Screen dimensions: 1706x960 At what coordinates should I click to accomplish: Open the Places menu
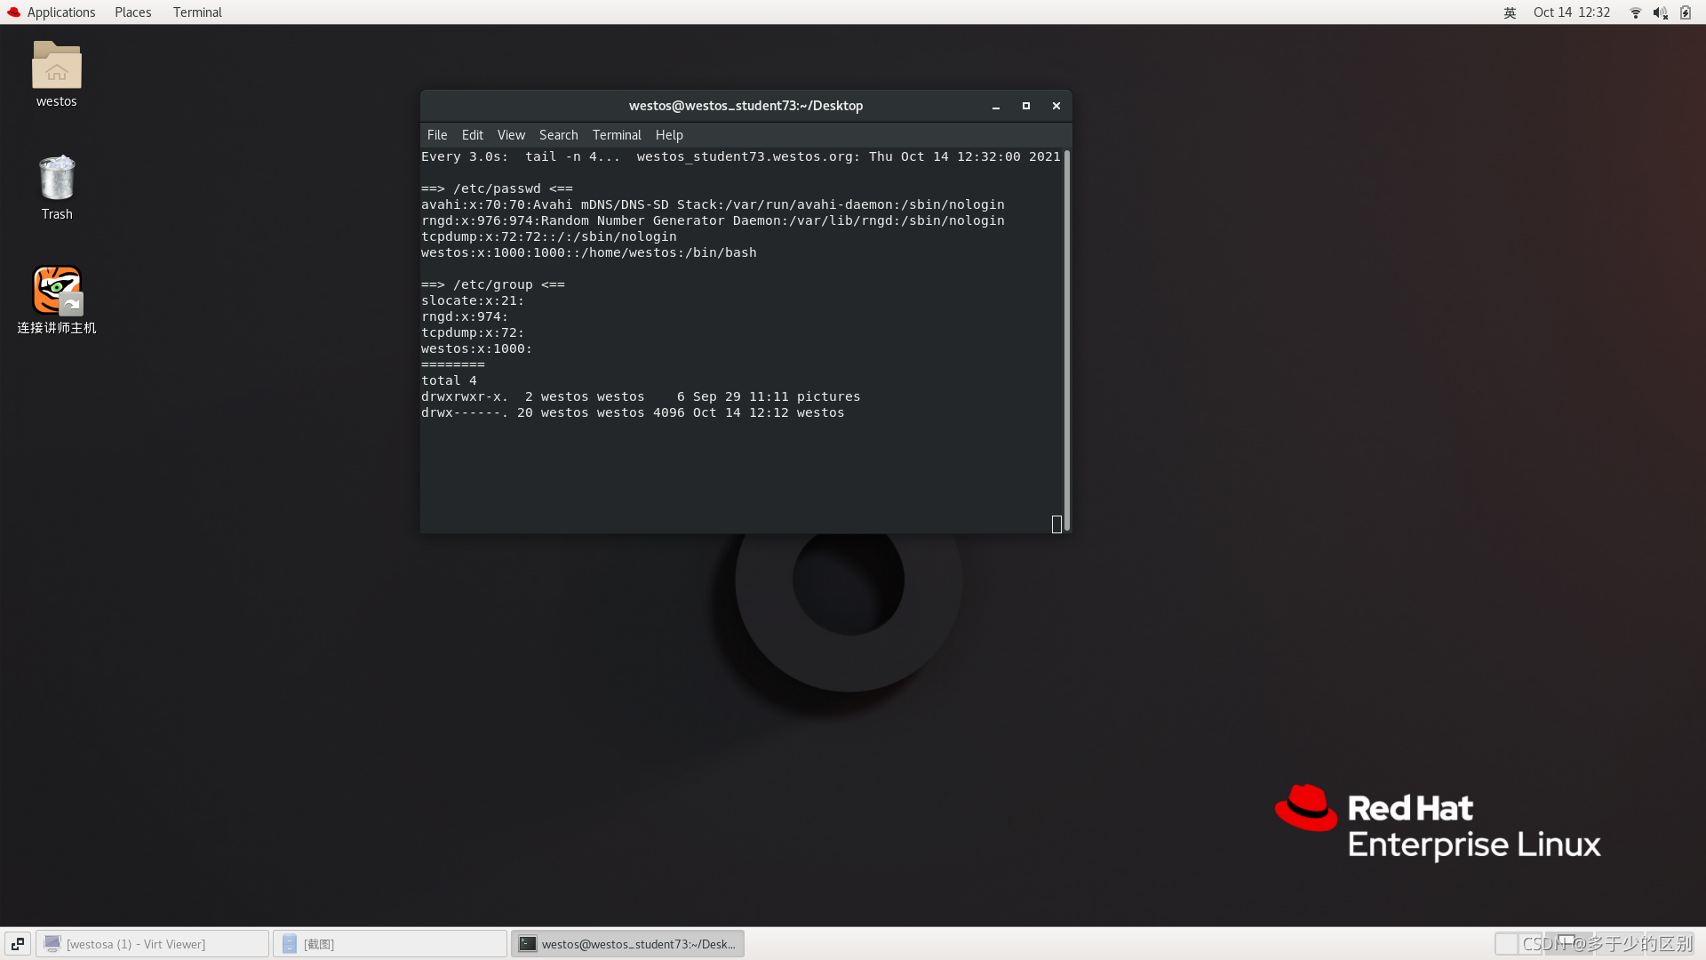point(132,12)
